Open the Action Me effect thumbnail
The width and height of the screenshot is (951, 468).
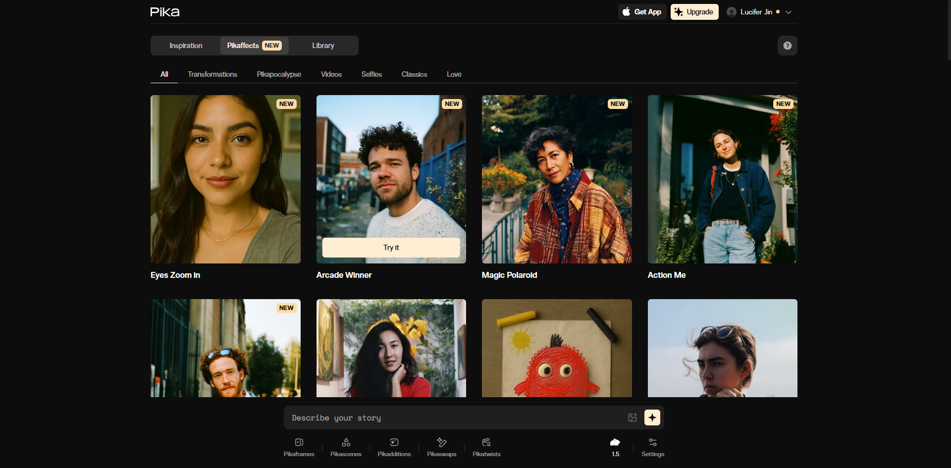click(x=722, y=179)
